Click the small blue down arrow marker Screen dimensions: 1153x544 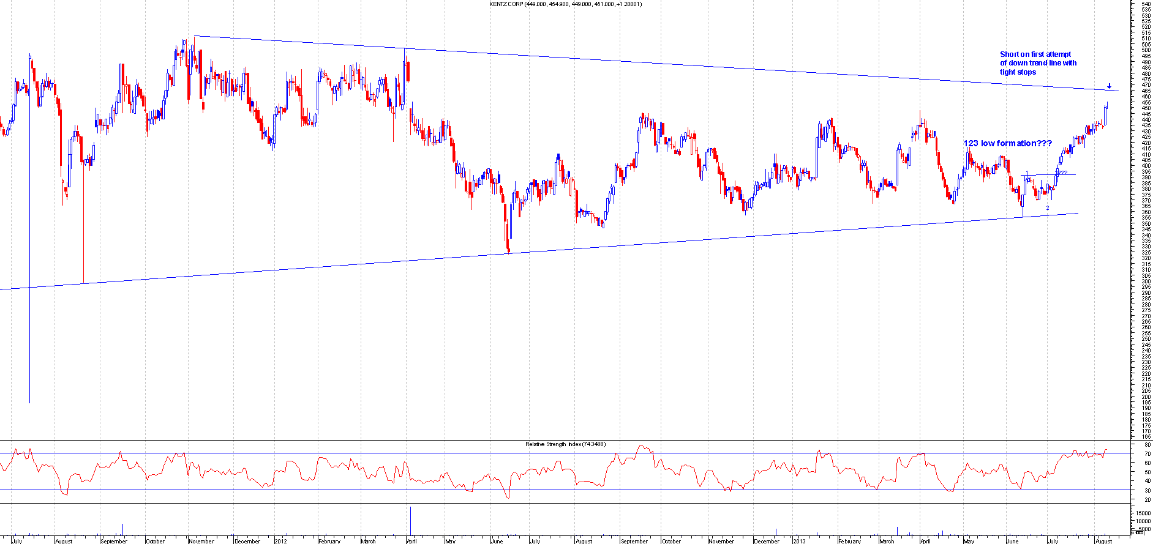coord(1109,86)
